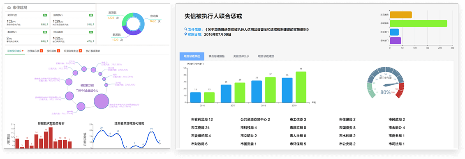Click the line chart point labeled 20
465x159 pixels.
pyautogui.click(x=102, y=130)
